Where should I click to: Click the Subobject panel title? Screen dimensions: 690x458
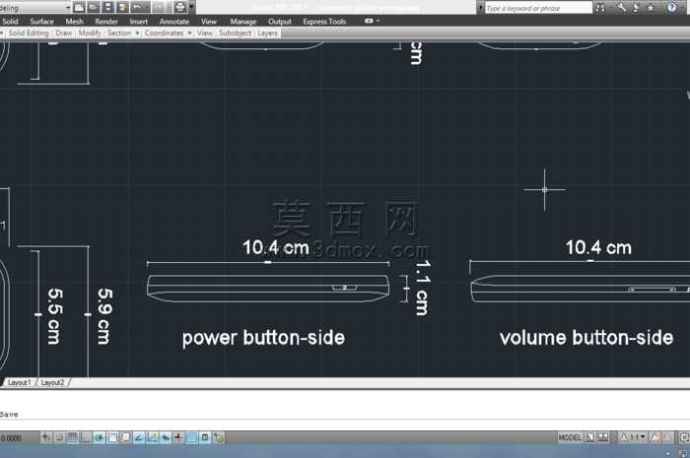click(x=235, y=33)
